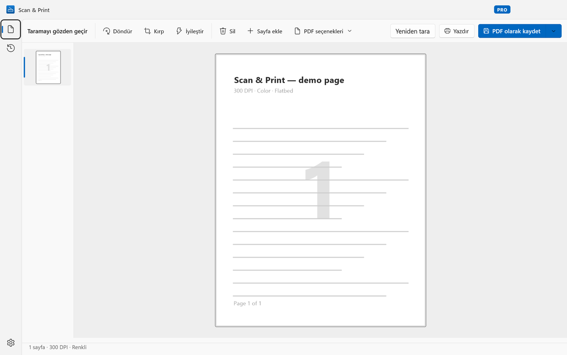Click the PRO badge
567x355 pixels.
(x=502, y=9)
